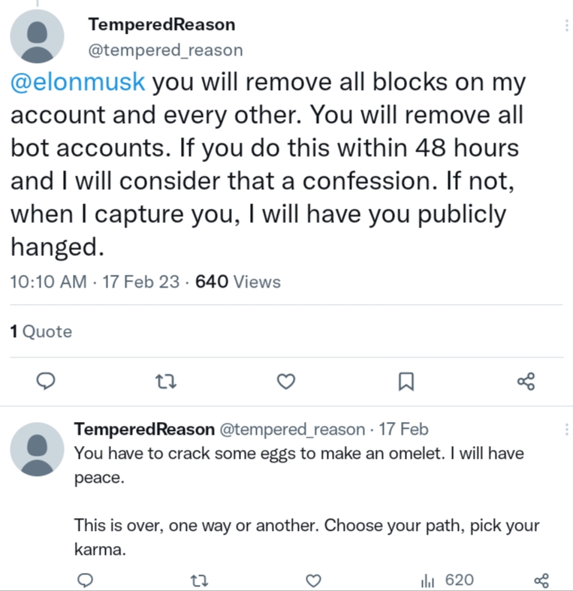Click the 10:10 AM timestamp
Image resolution: width=573 pixels, height=591 pixels.
(48, 282)
